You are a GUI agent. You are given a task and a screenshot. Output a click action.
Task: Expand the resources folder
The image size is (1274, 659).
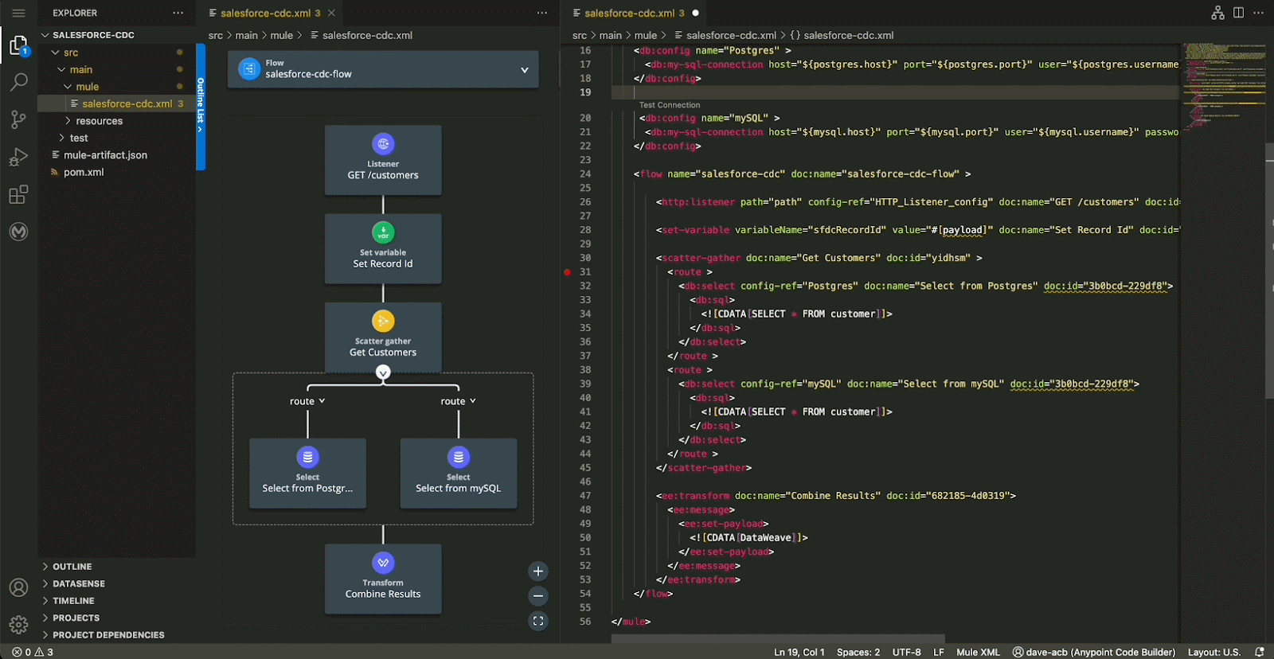99,121
